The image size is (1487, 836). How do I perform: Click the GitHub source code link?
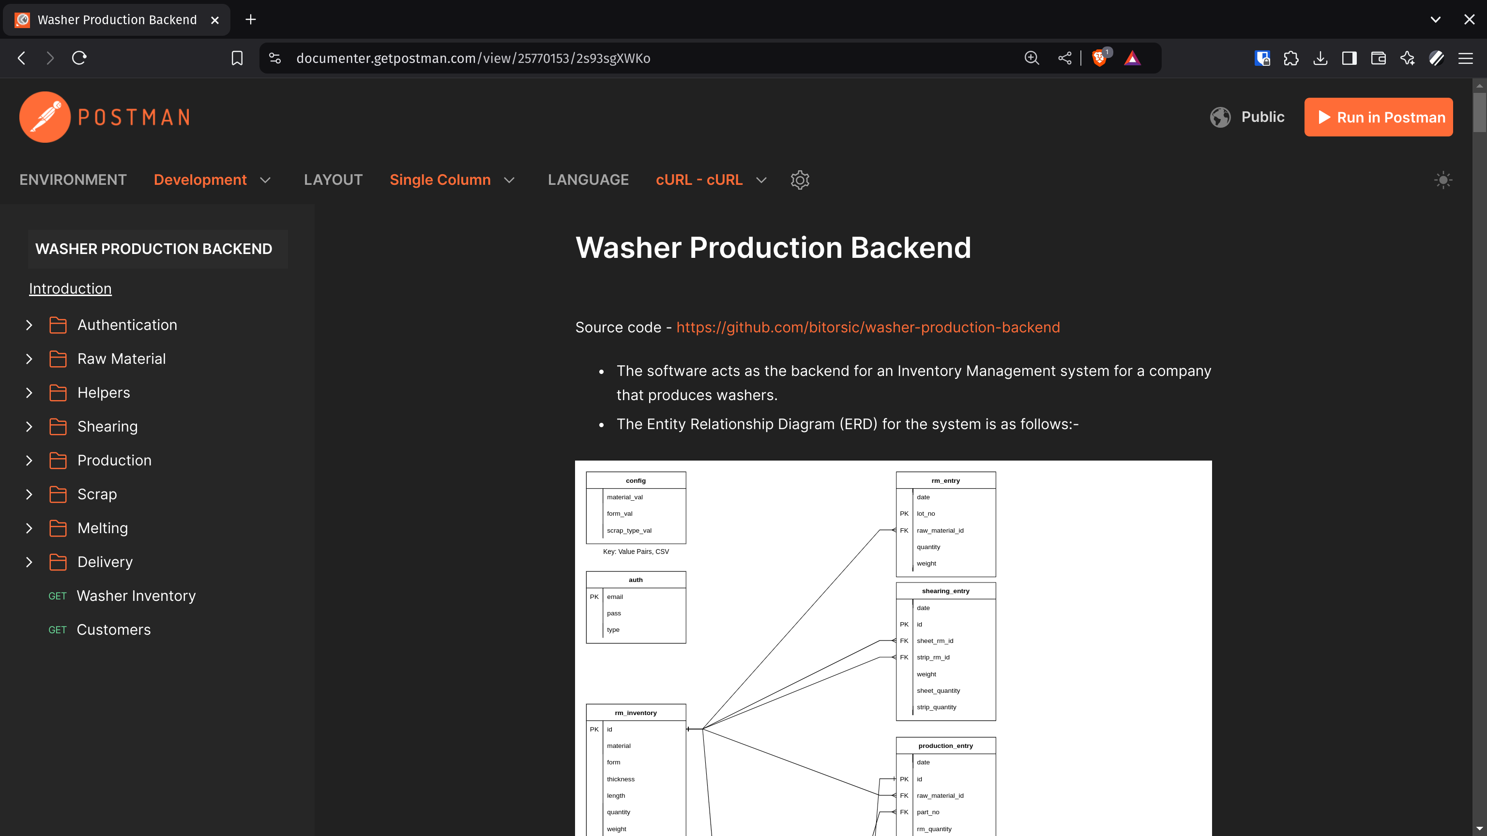(x=868, y=327)
